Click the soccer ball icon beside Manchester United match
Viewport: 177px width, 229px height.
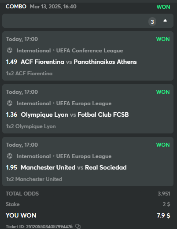[x=10, y=156]
